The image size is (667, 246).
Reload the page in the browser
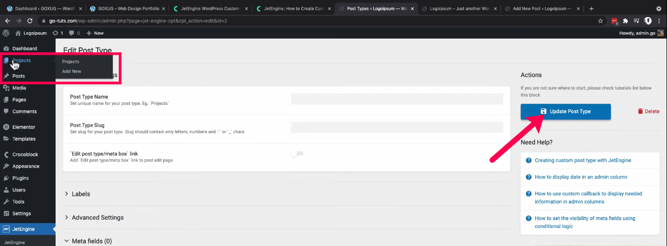tap(30, 21)
